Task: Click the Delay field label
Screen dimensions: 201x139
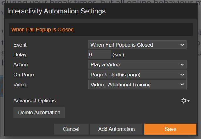Action: (20, 54)
